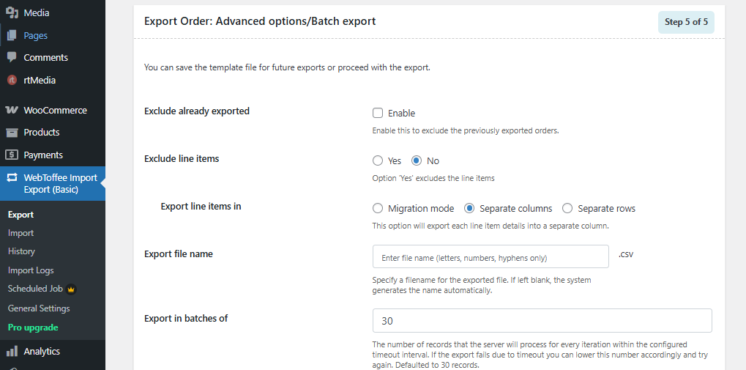Choose Migration mode for line items
This screenshot has width=746, height=370.
point(378,208)
